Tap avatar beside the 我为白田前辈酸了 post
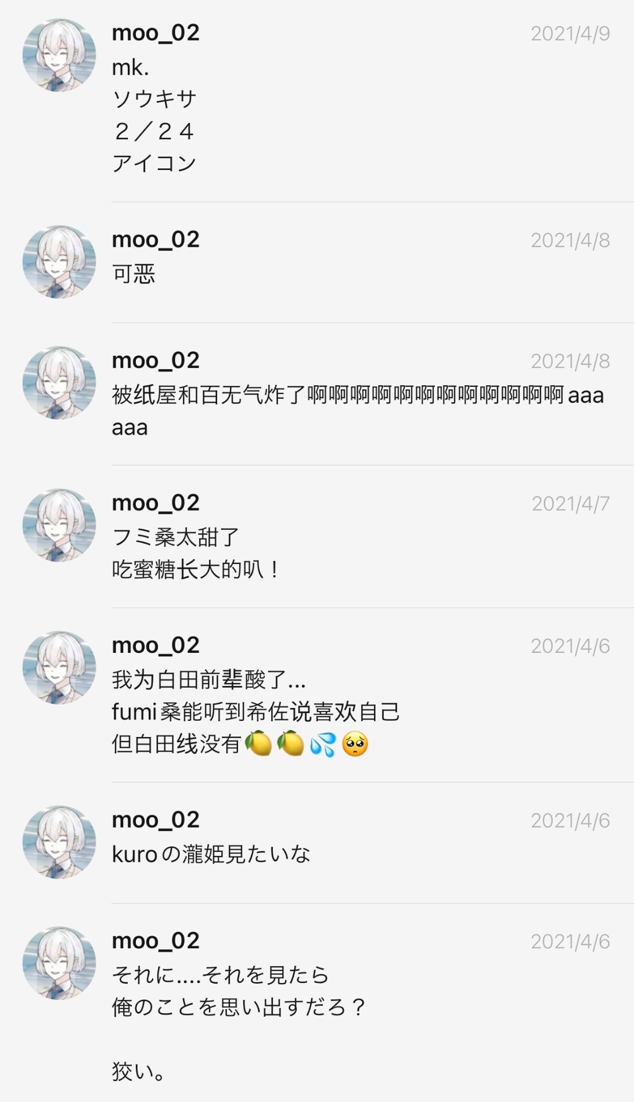 tap(59, 668)
